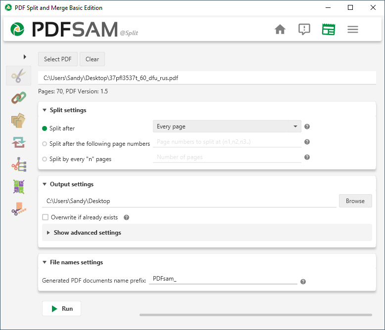Open the hamburger menu icon
Image resolution: width=385 pixels, height=330 pixels.
click(x=353, y=30)
